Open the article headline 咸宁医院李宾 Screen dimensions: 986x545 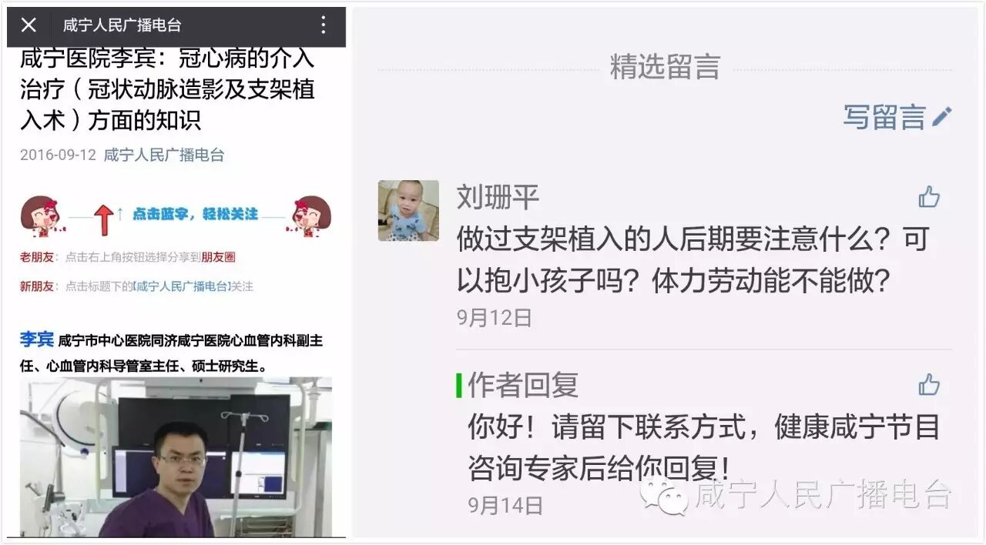click(167, 90)
